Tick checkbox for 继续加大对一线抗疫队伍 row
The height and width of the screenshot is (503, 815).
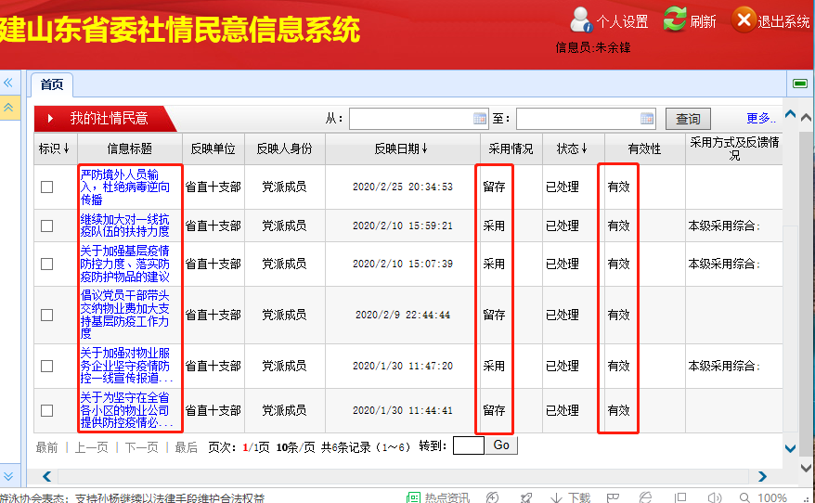pos(47,226)
